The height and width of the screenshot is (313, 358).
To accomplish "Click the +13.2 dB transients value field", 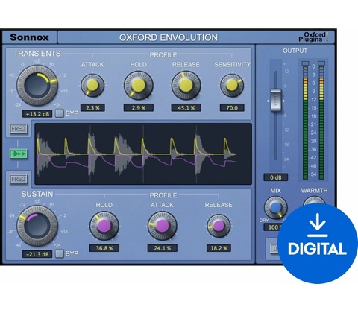I will (37, 114).
